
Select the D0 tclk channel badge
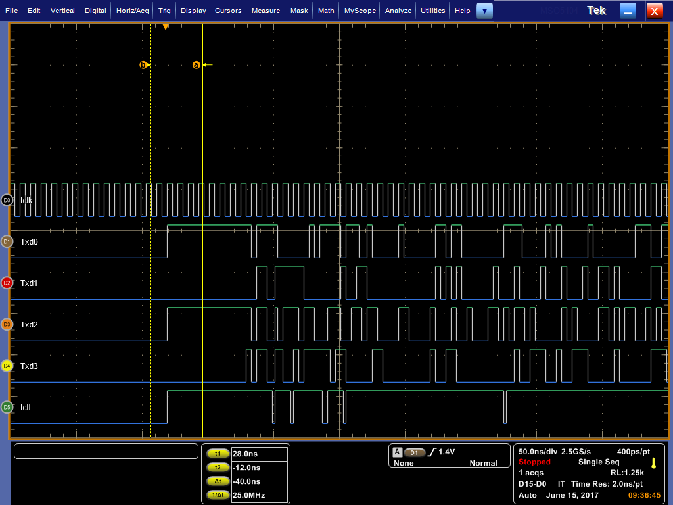[x=7, y=200]
